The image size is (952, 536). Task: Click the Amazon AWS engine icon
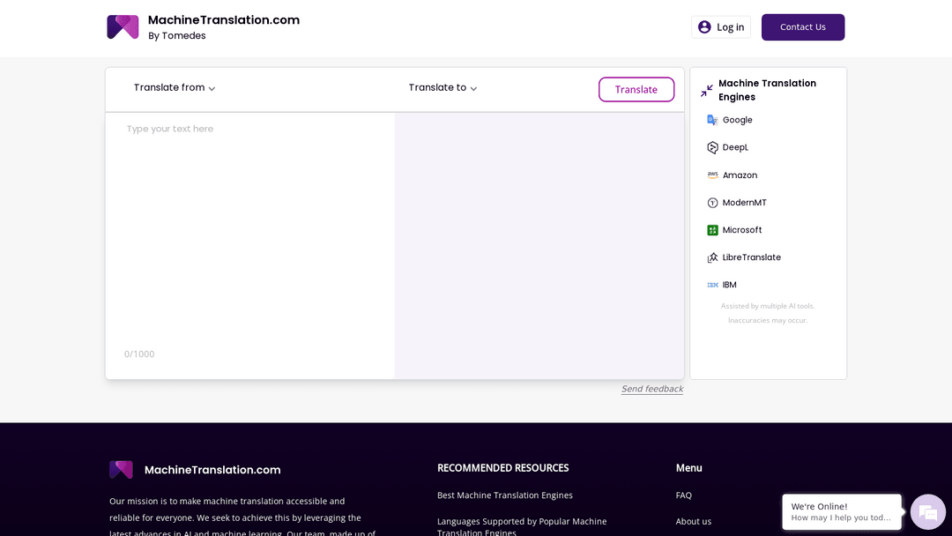(x=712, y=175)
